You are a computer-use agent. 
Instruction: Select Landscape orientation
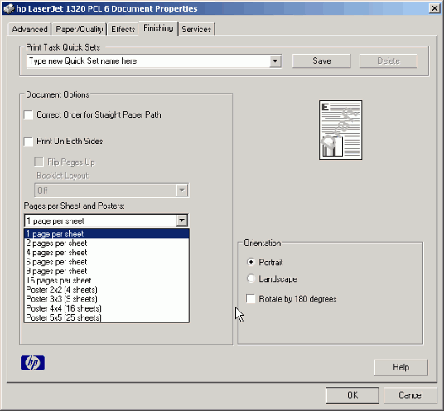(251, 278)
